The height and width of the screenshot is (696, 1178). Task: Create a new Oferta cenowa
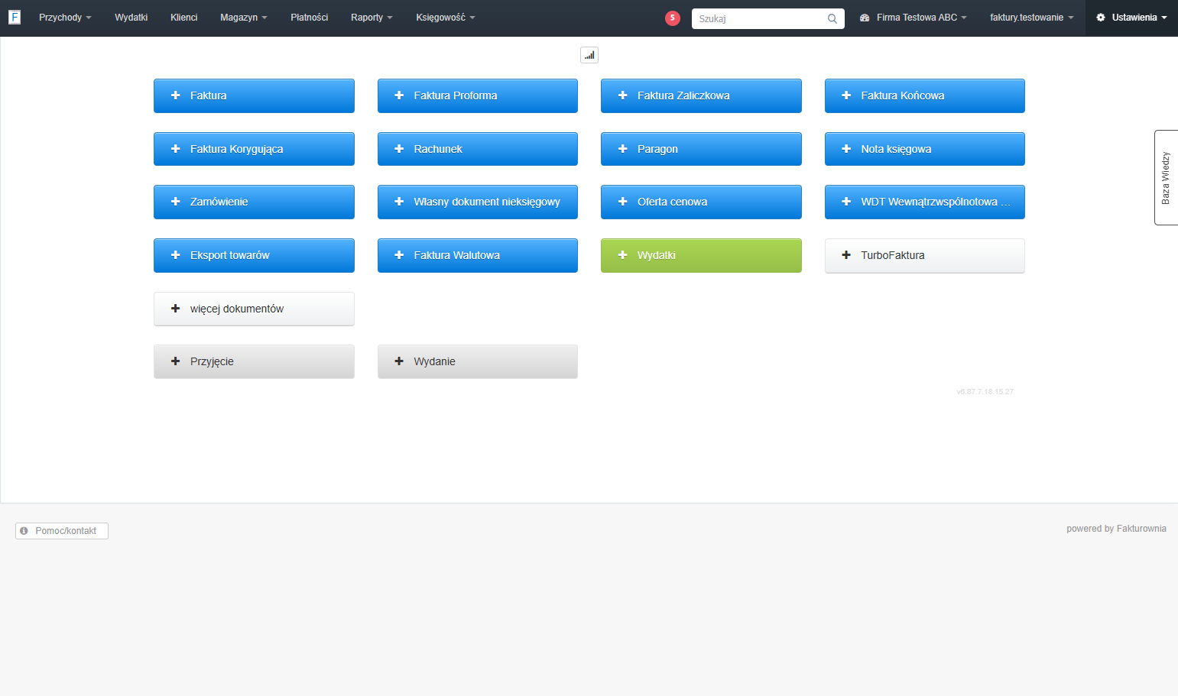coord(701,202)
